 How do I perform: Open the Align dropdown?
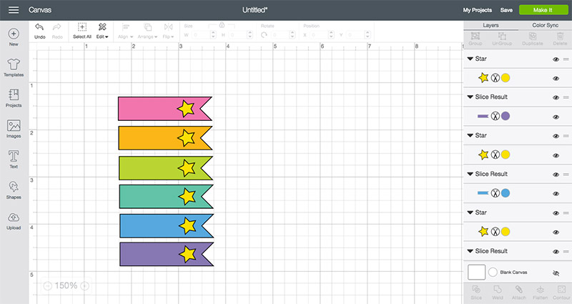tap(126, 31)
